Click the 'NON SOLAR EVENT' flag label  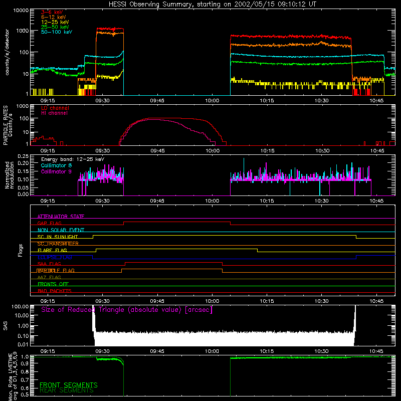point(61,230)
